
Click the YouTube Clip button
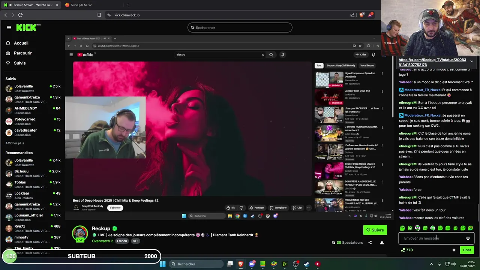pos(297,208)
